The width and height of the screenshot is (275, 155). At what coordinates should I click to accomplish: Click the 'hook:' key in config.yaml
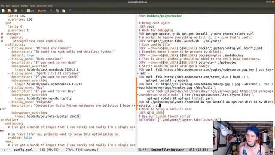click(x=9, y=142)
